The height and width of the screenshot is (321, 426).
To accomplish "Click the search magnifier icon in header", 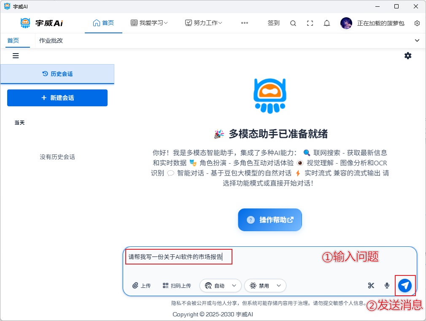I will 293,23.
